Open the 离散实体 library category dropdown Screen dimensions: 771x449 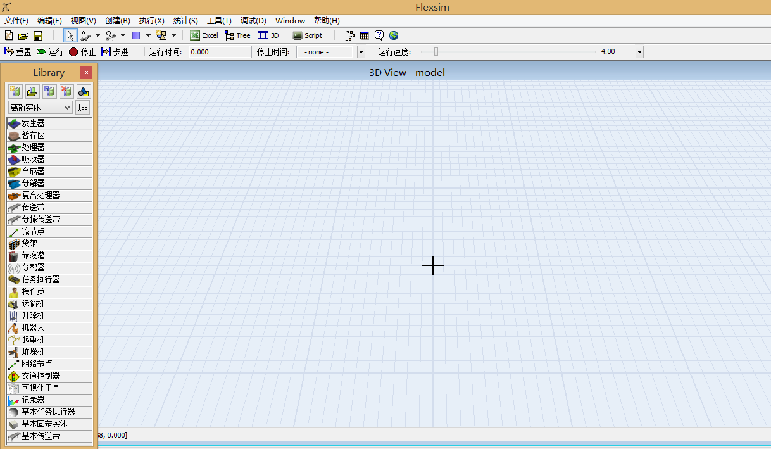pos(41,108)
